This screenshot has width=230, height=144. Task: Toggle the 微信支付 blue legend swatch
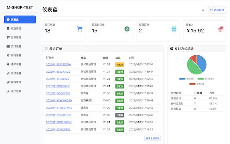[x=182, y=79]
